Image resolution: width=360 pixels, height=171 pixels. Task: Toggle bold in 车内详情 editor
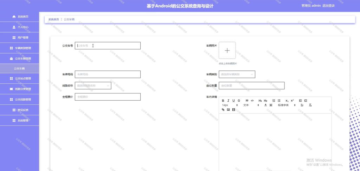(x=223, y=101)
